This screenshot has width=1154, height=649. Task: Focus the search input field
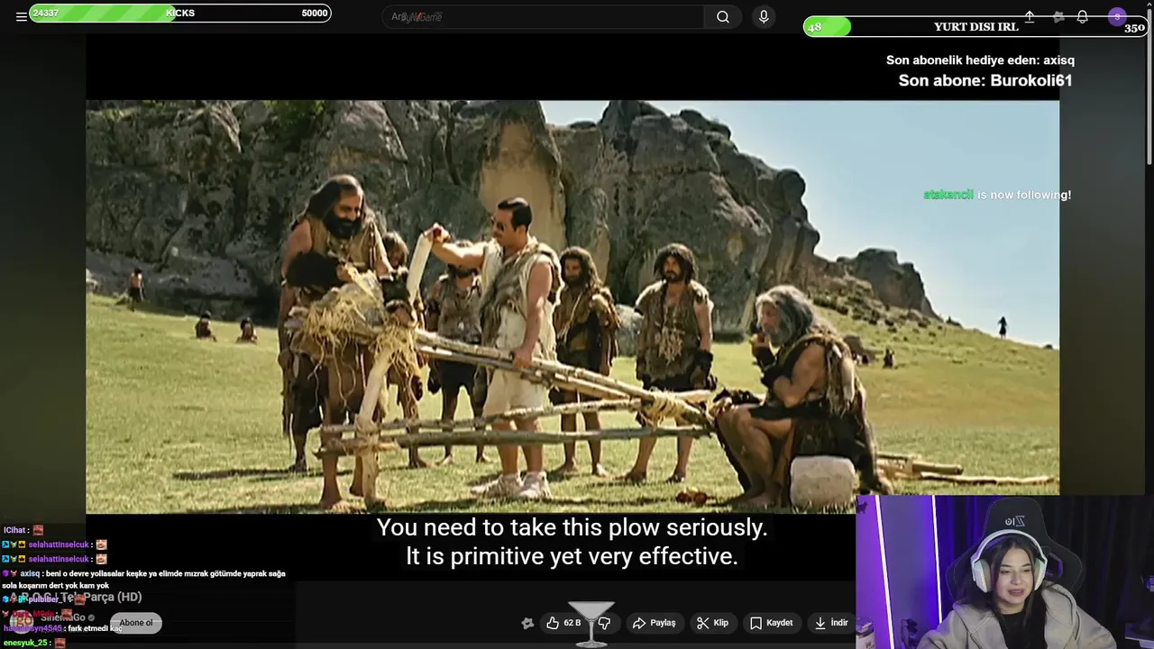click(x=544, y=16)
